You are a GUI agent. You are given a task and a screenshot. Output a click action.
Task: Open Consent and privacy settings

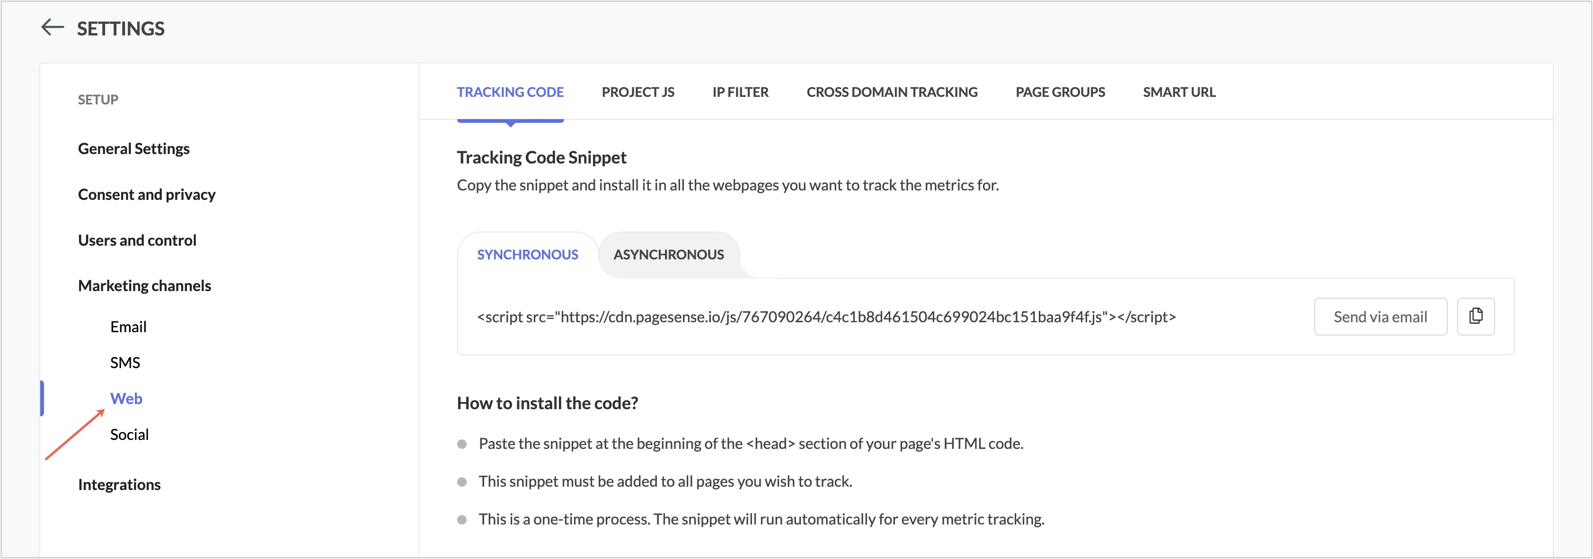[147, 195]
